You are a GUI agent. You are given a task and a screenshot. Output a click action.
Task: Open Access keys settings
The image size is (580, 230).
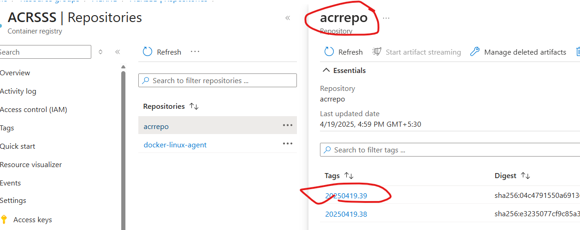coord(33,219)
